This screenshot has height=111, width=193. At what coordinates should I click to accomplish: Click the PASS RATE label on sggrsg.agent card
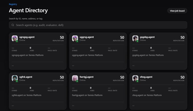[113, 51]
